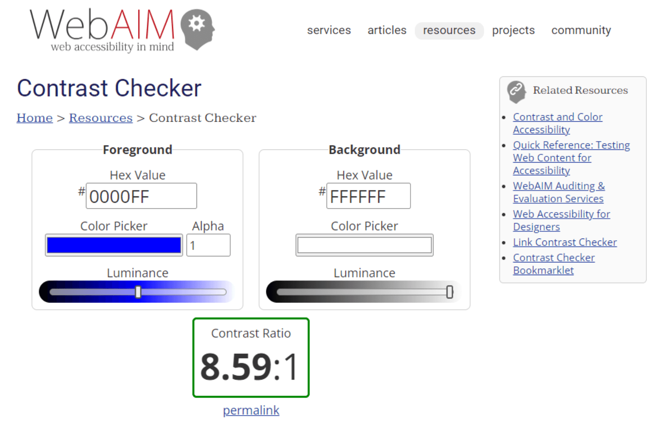Open the blue foreground color picker
660x421 pixels.
click(114, 245)
